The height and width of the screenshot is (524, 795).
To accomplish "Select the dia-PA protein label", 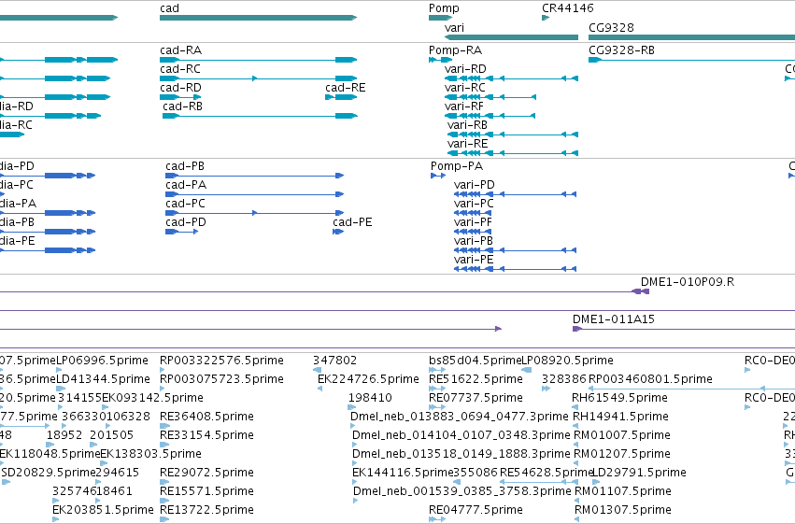I will pyautogui.click(x=18, y=204).
